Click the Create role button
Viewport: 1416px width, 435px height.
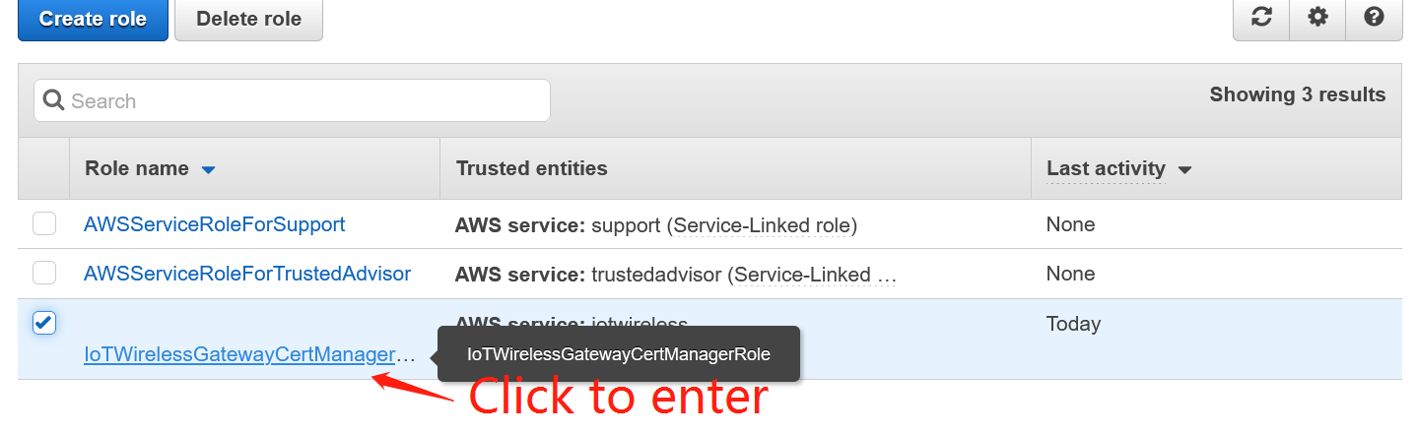[x=93, y=19]
